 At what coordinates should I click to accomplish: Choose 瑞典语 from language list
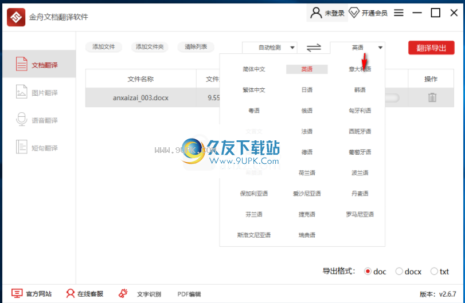[307, 235]
